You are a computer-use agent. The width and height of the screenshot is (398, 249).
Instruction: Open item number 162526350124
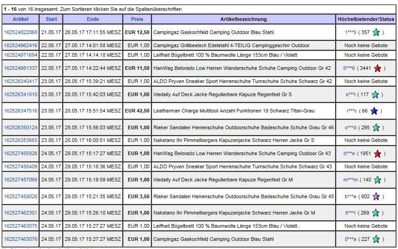pos(20,127)
